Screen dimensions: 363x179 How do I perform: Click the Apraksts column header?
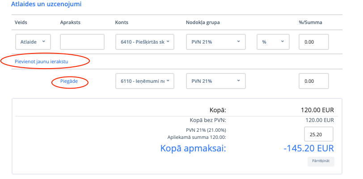coord(70,22)
